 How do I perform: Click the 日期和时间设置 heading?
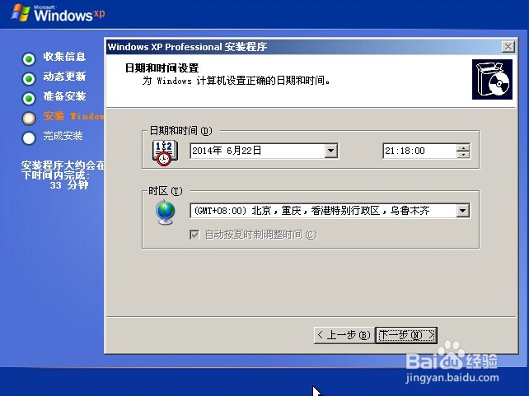[x=162, y=68]
